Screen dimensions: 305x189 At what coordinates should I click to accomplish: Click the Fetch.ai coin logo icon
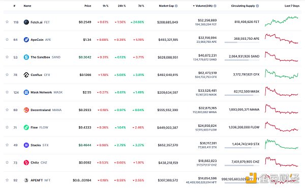tap(26, 22)
